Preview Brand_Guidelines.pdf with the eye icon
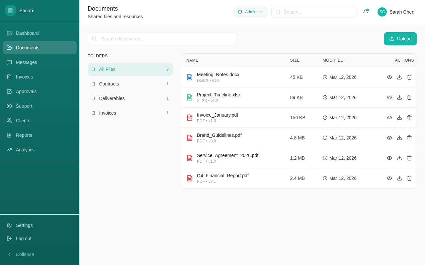The width and height of the screenshot is (425, 265). click(389, 138)
